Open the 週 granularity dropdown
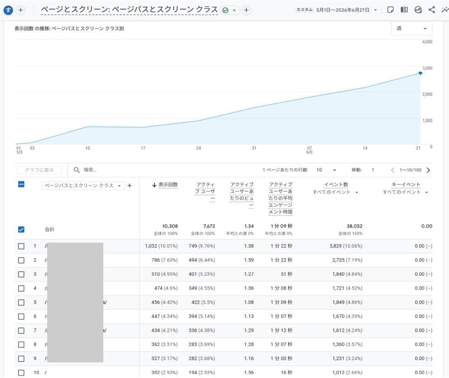The image size is (449, 378). [x=411, y=28]
